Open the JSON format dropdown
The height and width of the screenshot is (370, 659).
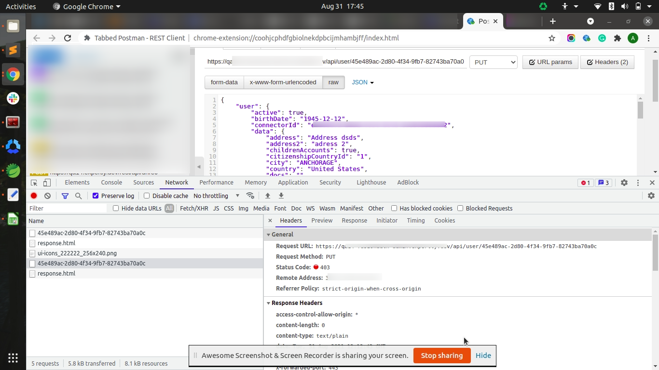[363, 82]
